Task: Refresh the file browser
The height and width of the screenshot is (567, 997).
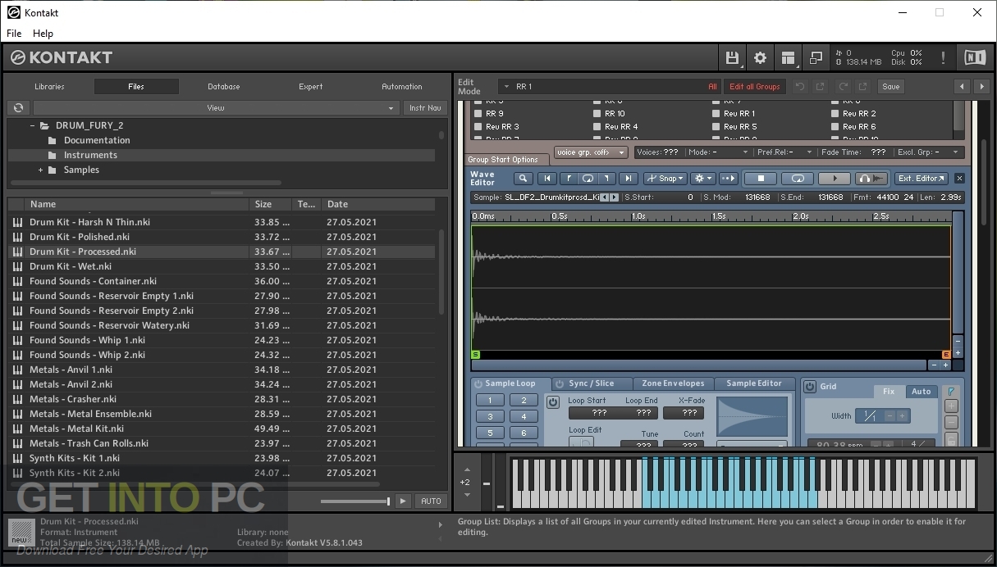Action: click(18, 107)
